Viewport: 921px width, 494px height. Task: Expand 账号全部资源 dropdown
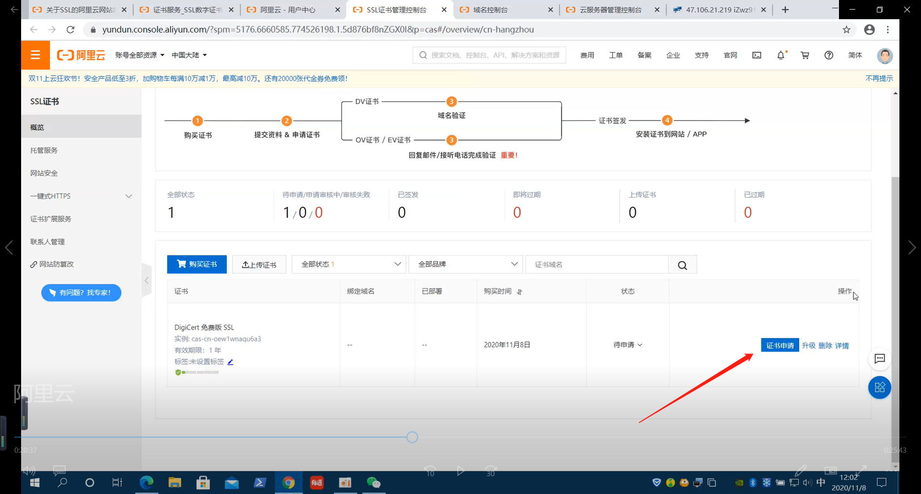[x=140, y=55]
